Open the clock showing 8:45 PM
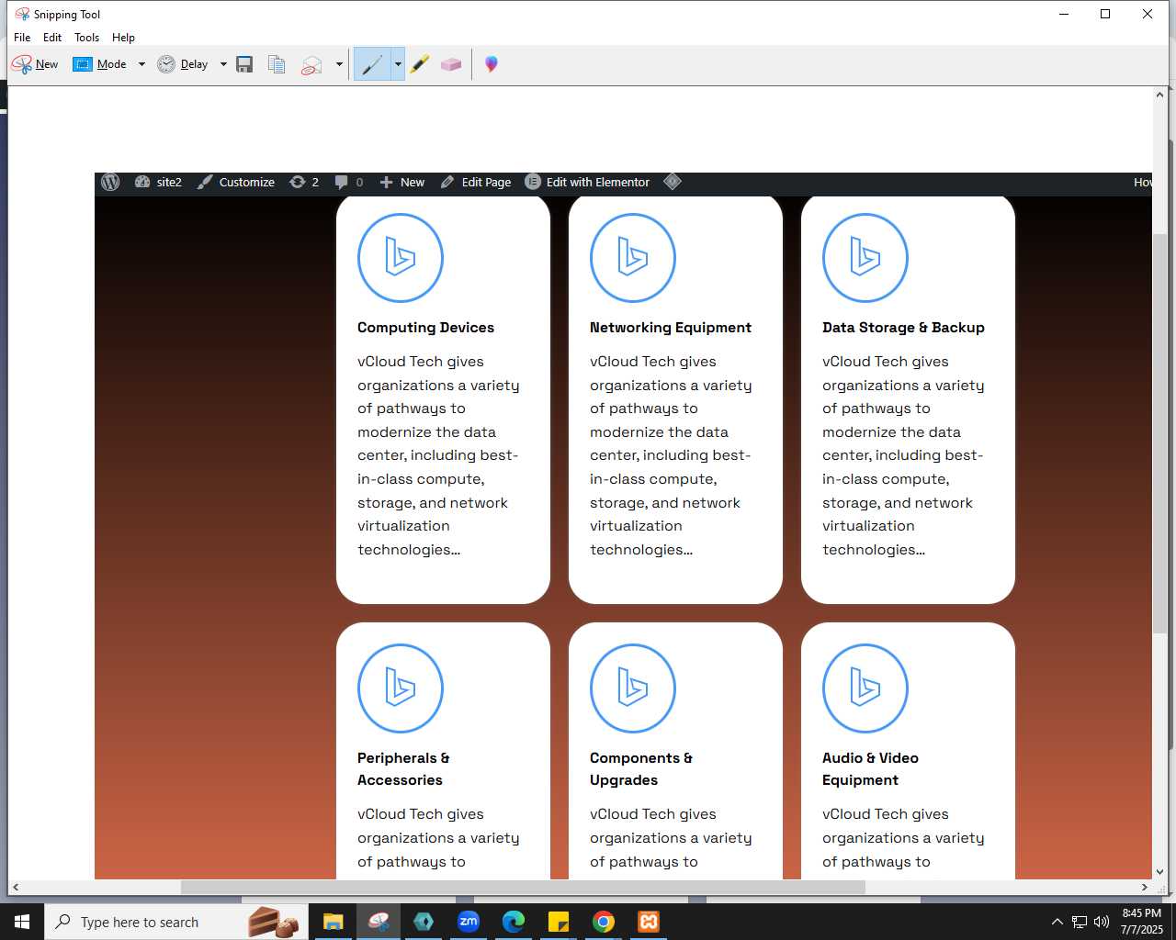1176x940 pixels. (1141, 922)
